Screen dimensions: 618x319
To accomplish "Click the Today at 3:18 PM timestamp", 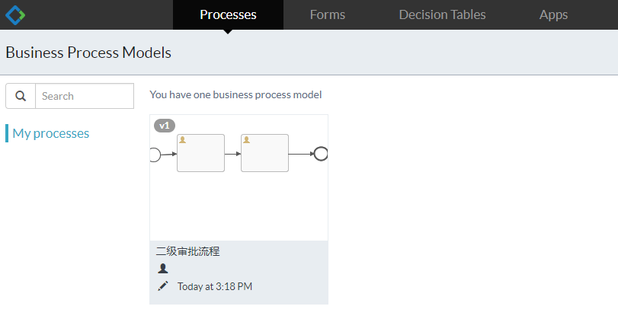I will (x=214, y=287).
